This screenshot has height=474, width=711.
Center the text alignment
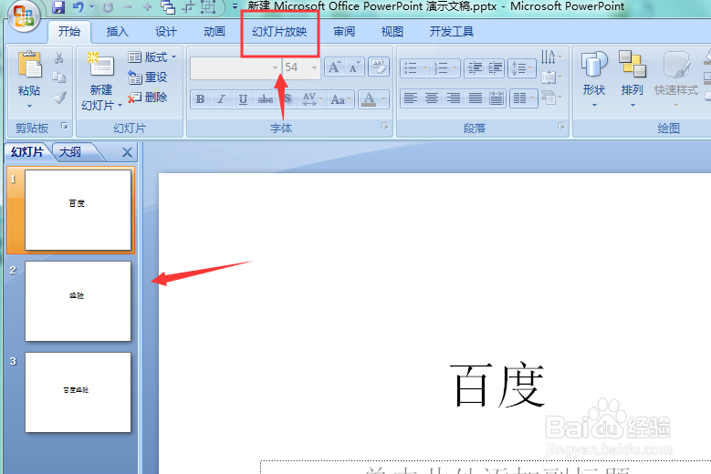[x=432, y=98]
